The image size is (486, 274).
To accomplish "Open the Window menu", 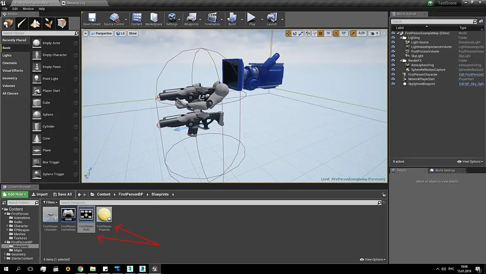I will [28, 9].
